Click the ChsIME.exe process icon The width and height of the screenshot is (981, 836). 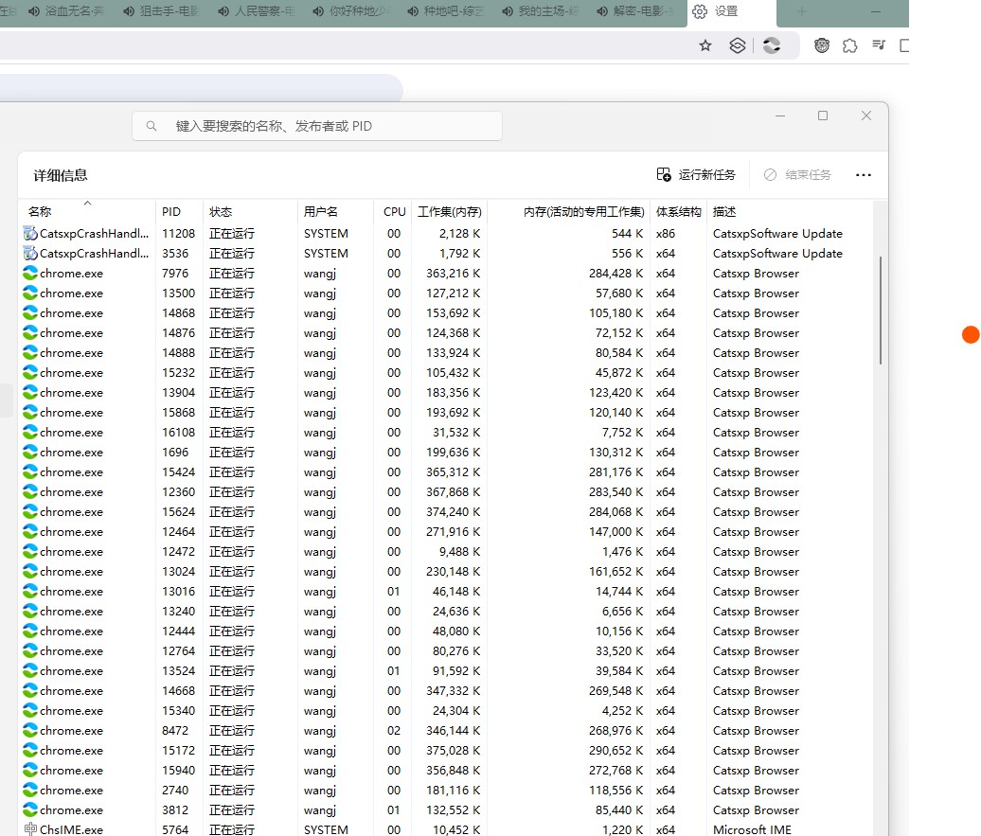30,829
